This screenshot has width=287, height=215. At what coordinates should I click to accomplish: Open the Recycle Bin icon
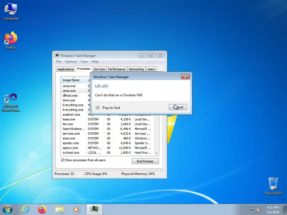pos(273,186)
